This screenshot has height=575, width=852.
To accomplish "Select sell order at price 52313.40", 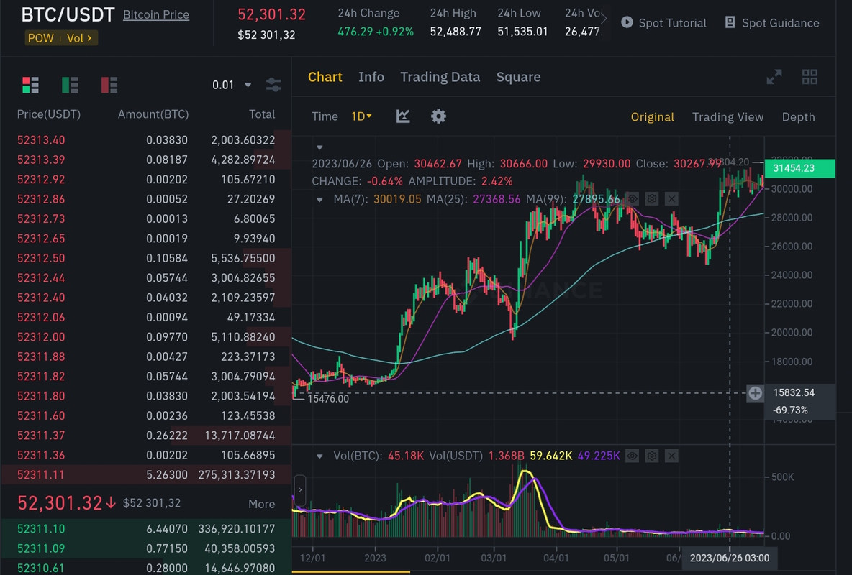I will [146, 140].
